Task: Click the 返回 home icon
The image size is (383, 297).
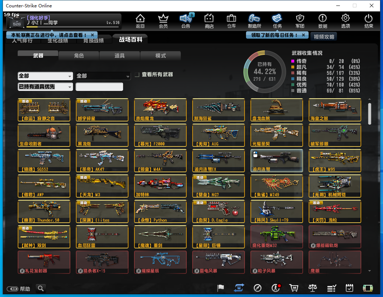Action: click(140, 21)
